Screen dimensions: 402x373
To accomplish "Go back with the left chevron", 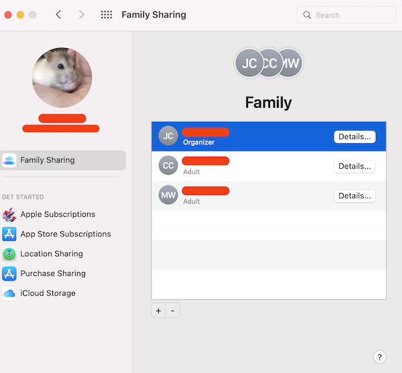I will pyautogui.click(x=58, y=15).
